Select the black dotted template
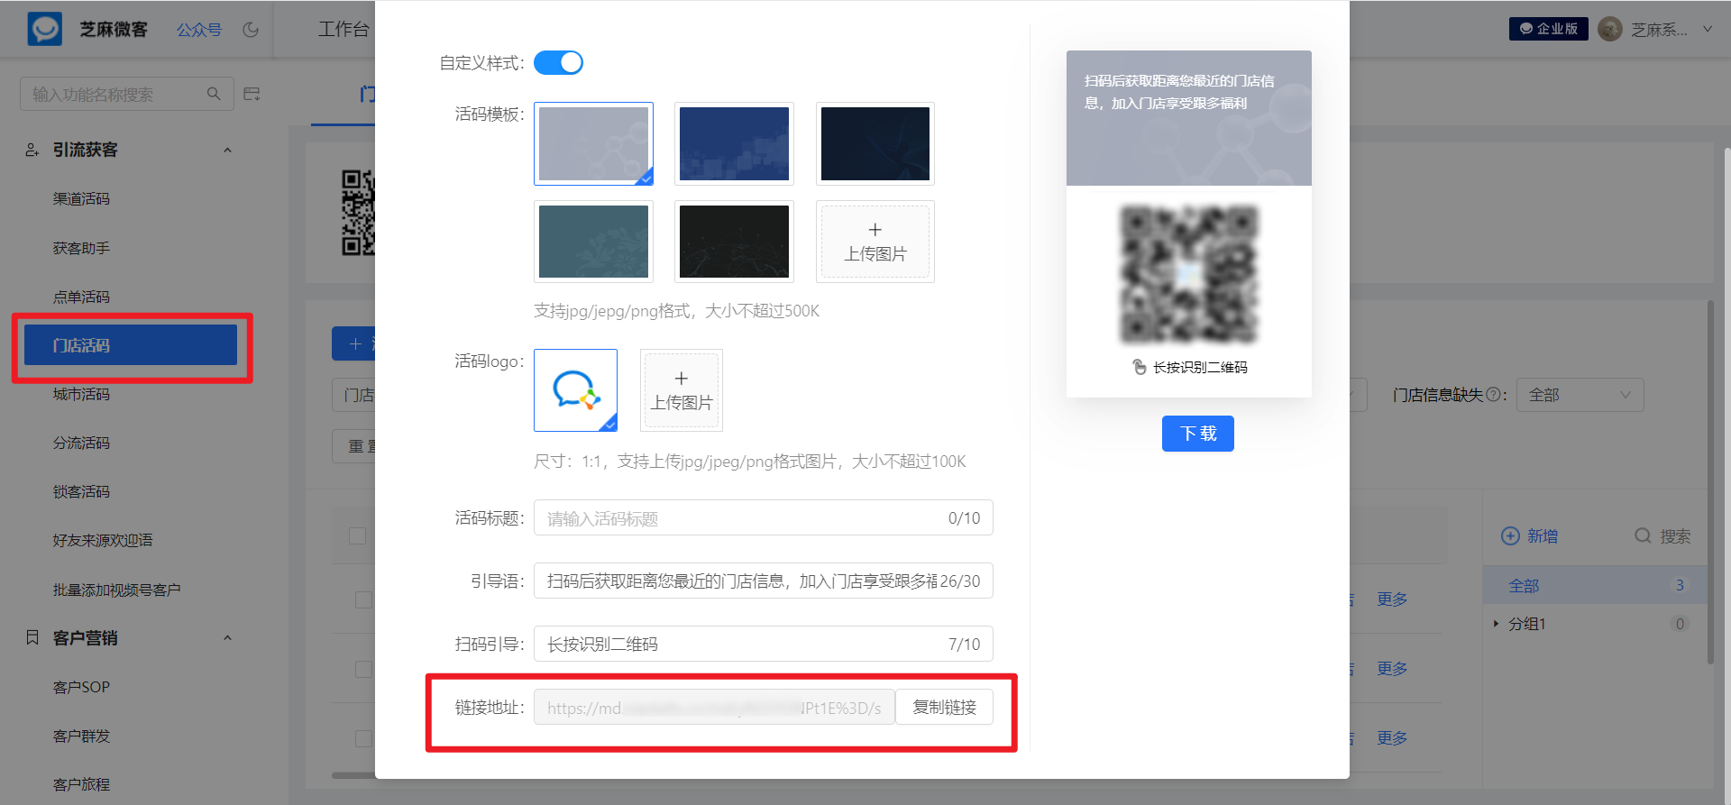This screenshot has height=805, width=1731. [734, 242]
